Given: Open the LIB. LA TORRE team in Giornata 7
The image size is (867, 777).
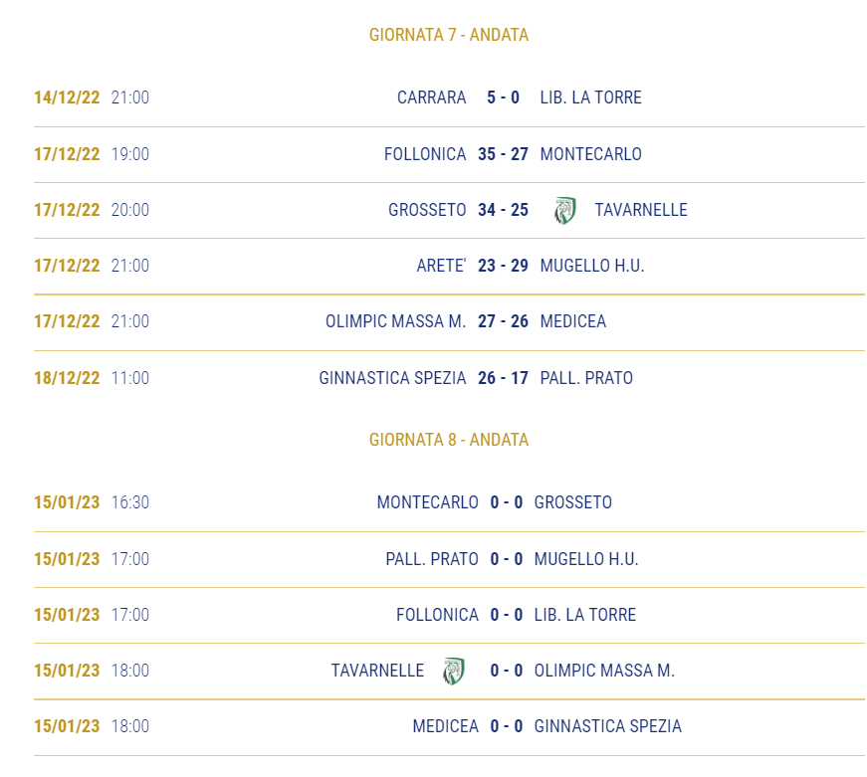Looking at the screenshot, I should (590, 97).
